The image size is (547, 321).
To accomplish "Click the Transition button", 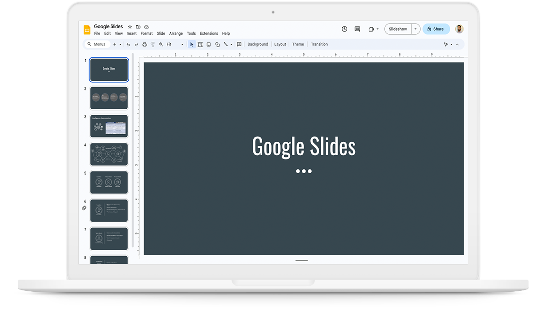I will (319, 44).
